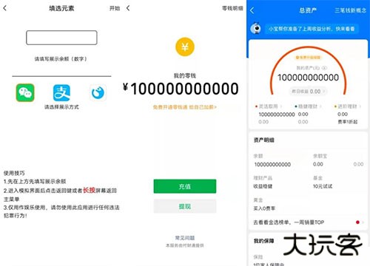
Task: Go back from the 总资产 screen
Action: pyautogui.click(x=252, y=10)
